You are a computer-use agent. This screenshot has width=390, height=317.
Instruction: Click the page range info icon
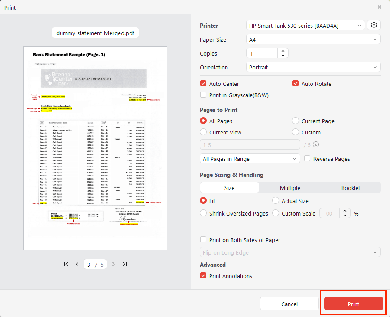316,144
